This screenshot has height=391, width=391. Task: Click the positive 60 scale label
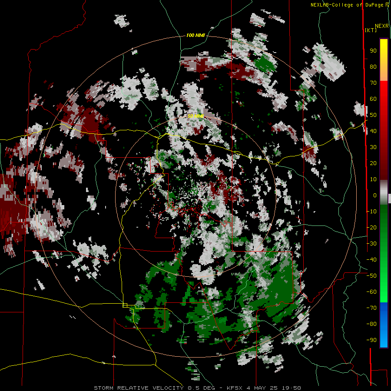tap(373, 99)
